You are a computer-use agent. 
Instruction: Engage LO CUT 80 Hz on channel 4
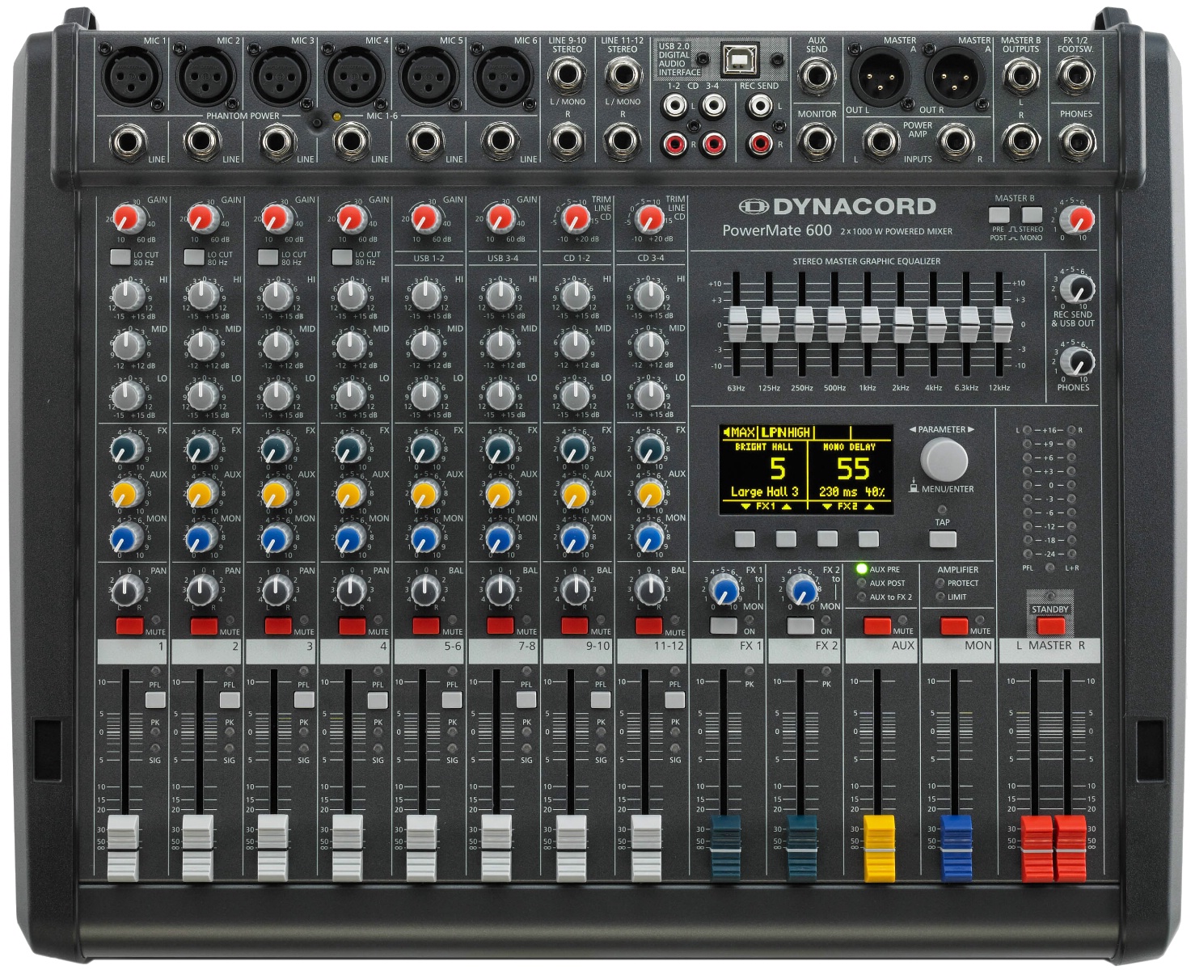tap(342, 257)
